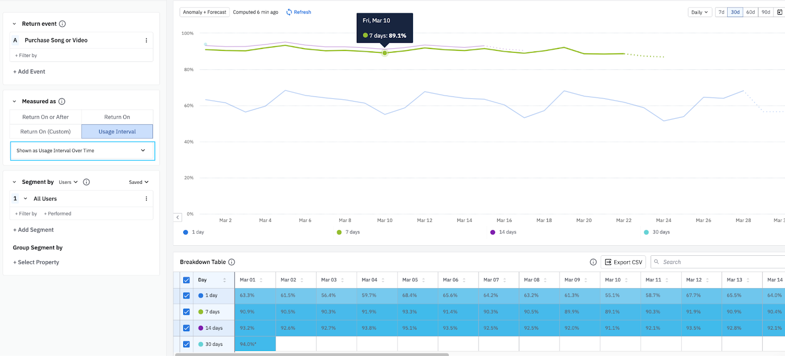Collapse the left panel with the arrow icon
Screen dimensions: 785x356
178,218
